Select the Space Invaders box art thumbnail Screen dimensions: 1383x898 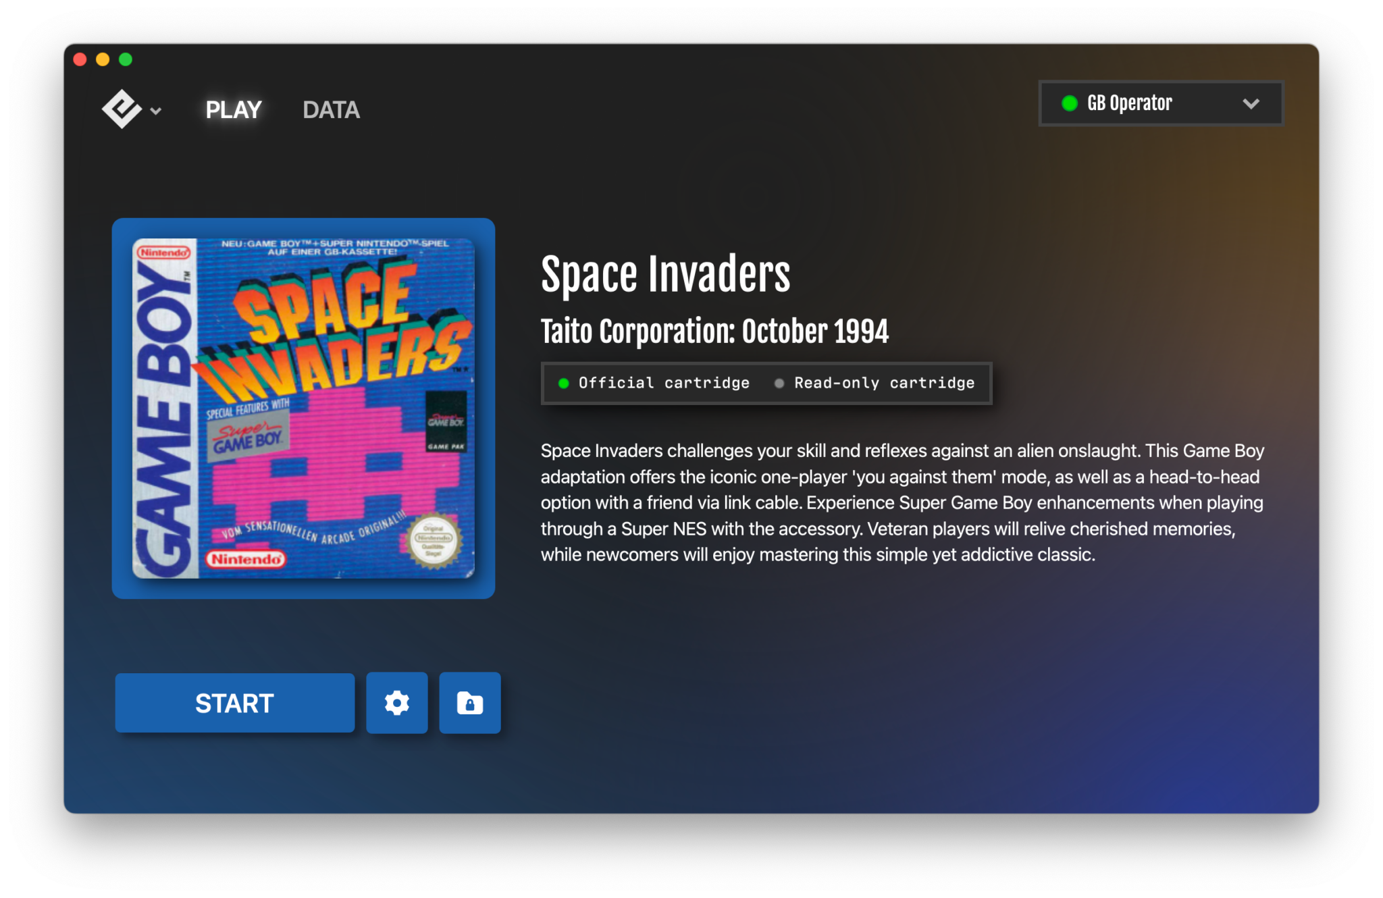(303, 408)
